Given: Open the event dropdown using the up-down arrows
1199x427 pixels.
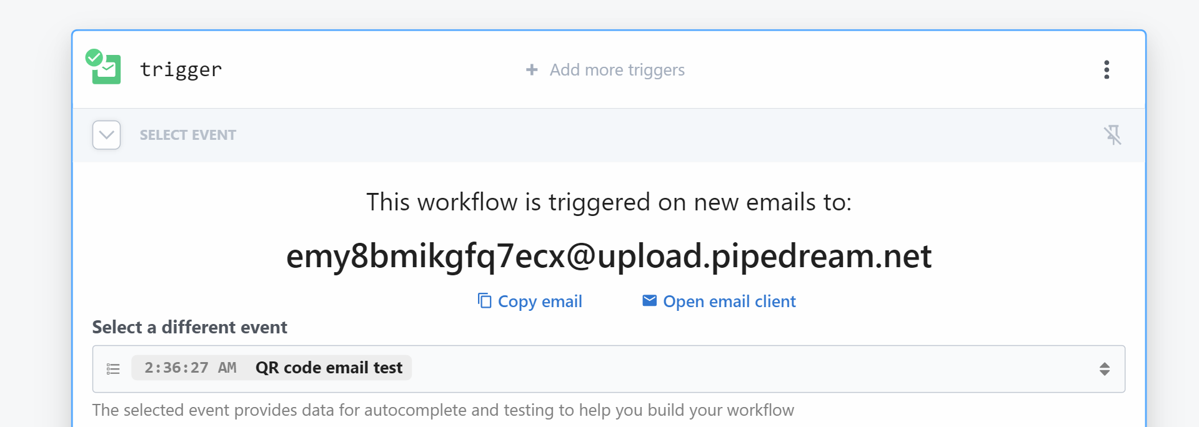Looking at the screenshot, I should pyautogui.click(x=1104, y=369).
